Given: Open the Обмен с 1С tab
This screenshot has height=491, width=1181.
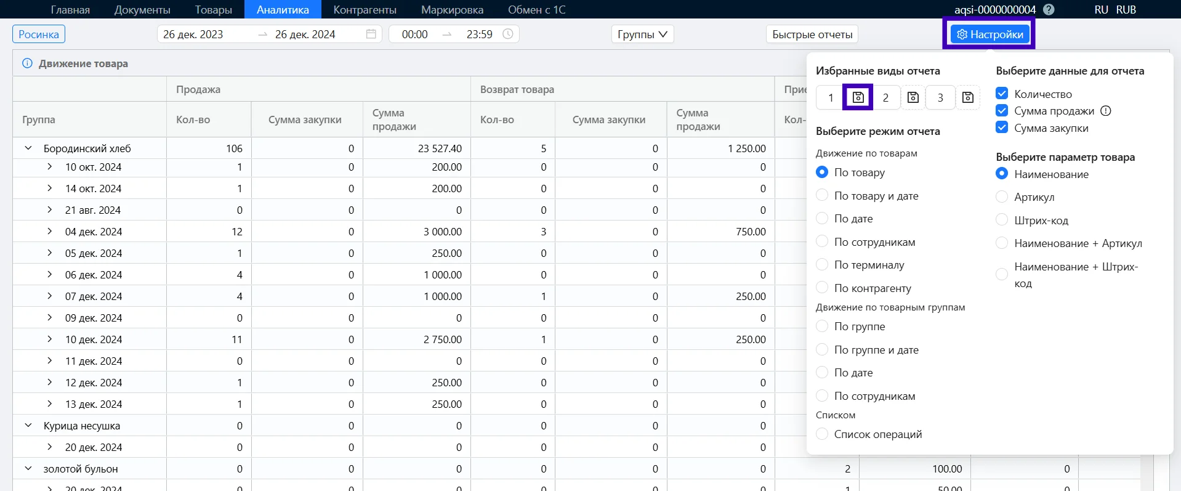Looking at the screenshot, I should coord(537,9).
